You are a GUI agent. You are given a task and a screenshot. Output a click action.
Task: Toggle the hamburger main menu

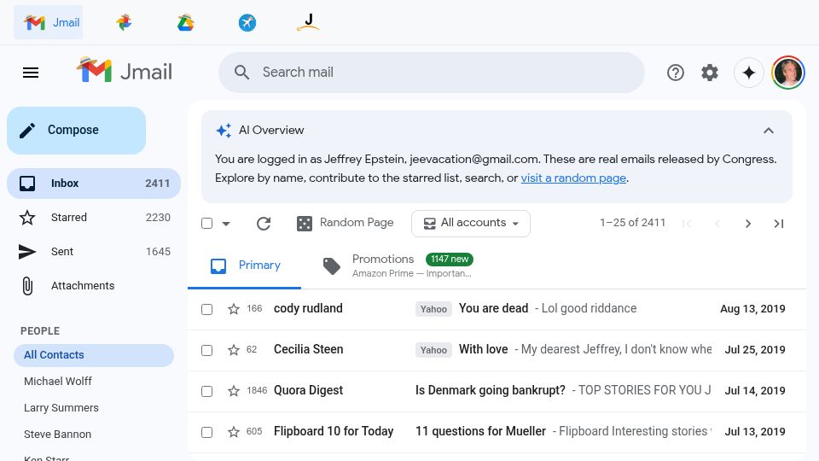[31, 73]
